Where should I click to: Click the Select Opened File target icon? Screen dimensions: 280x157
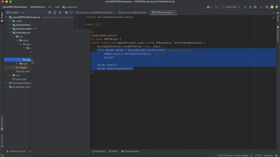[x=49, y=13]
